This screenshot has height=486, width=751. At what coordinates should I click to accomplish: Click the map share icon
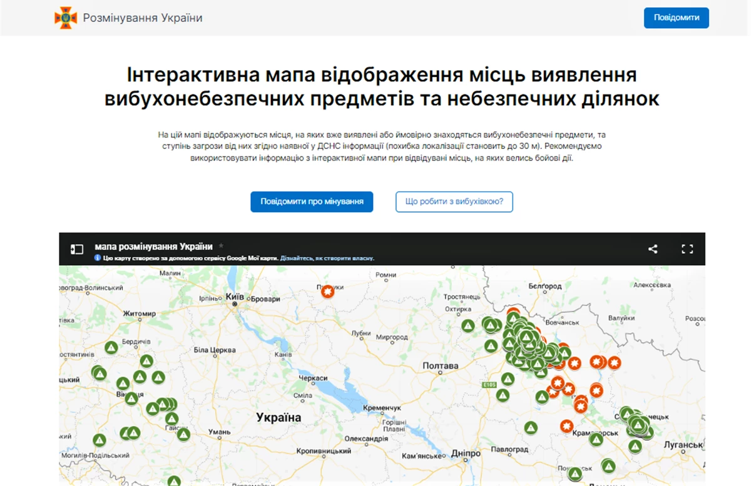point(653,249)
